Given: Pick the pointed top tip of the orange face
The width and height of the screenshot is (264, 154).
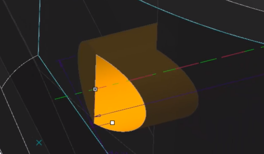Looking at the screenshot, I should pos(96,55).
